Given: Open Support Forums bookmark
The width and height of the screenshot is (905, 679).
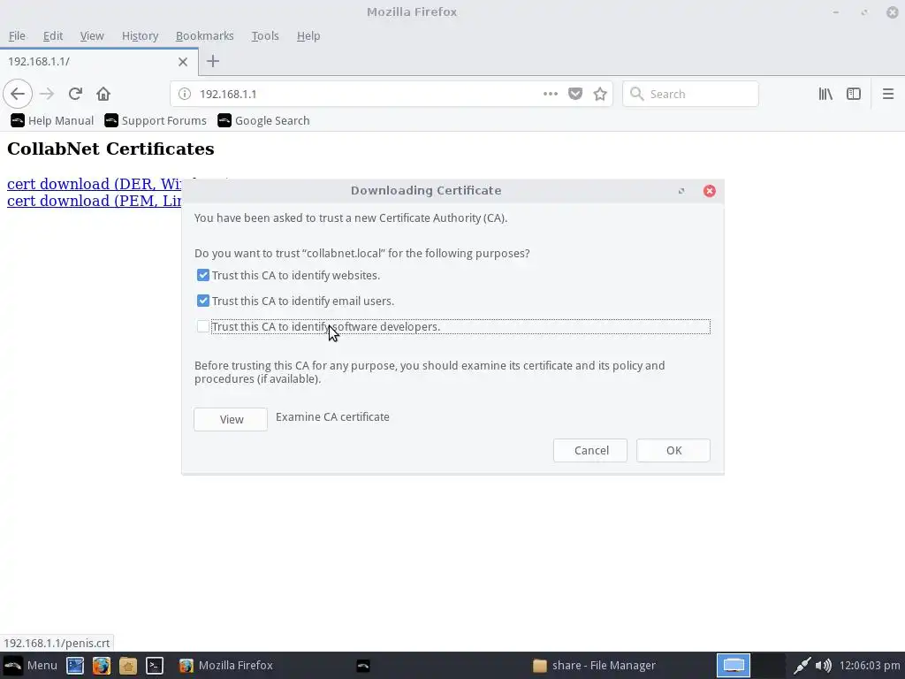Looking at the screenshot, I should (x=156, y=120).
